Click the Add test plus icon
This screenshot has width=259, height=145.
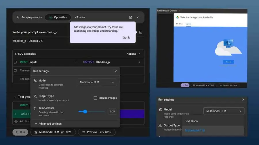(x=16, y=121)
